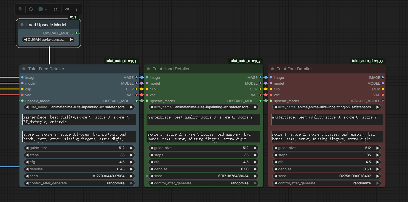Decrease guide_size on Face Detailer with left arrow
This screenshot has width=408, height=202.
pyautogui.click(x=27, y=148)
